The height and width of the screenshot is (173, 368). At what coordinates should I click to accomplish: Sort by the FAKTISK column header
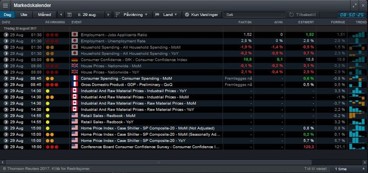click(245, 22)
